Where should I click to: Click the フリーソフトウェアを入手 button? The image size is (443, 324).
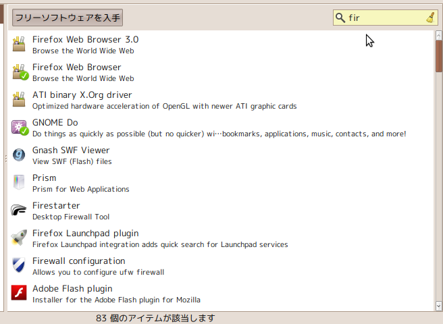coord(68,18)
